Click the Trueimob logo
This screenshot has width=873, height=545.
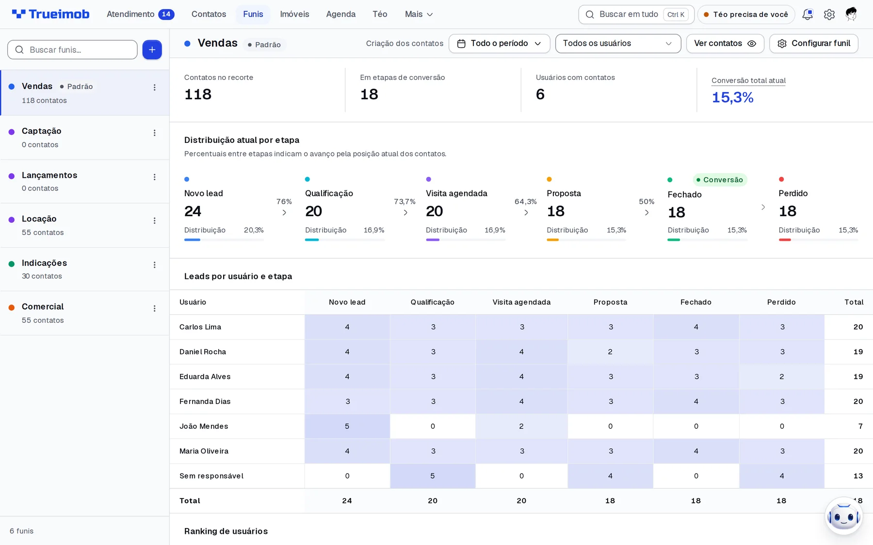tap(50, 14)
